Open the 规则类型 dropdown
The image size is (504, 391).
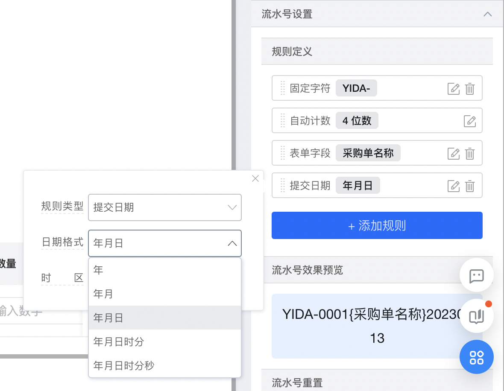(x=164, y=207)
